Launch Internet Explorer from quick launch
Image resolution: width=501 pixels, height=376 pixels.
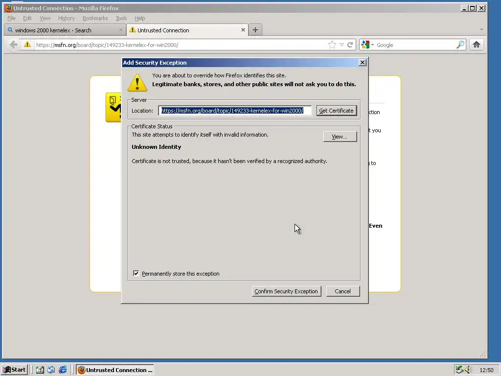(x=63, y=370)
